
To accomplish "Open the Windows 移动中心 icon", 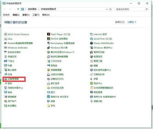I will click(91, 48).
